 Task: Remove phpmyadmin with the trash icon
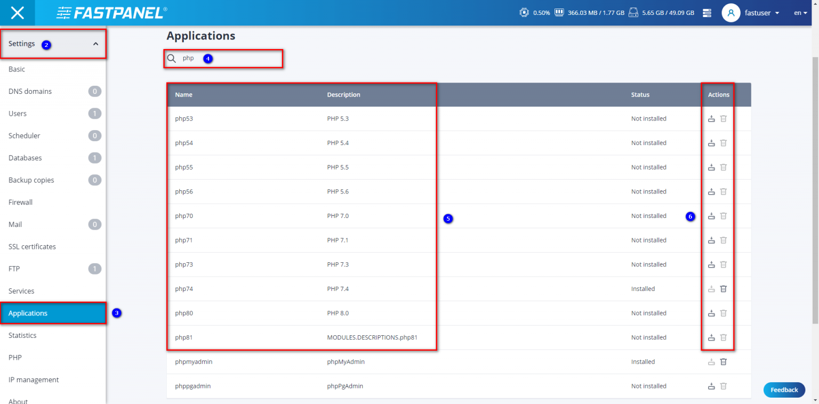coord(724,362)
